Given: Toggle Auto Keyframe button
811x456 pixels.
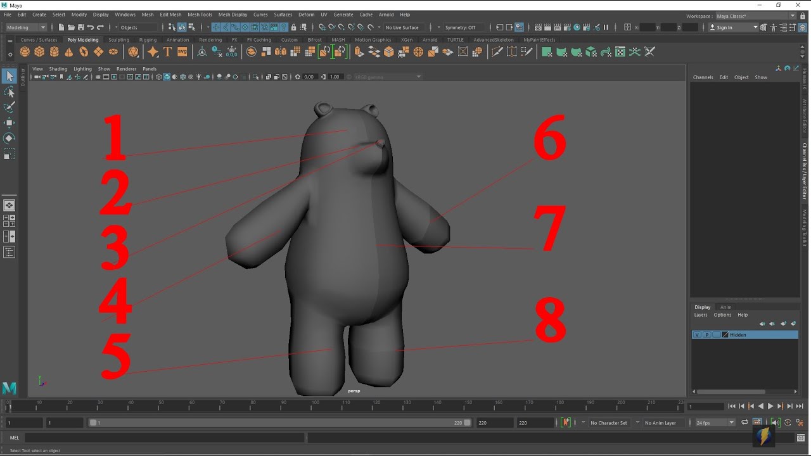Looking at the screenshot, I should (x=788, y=422).
